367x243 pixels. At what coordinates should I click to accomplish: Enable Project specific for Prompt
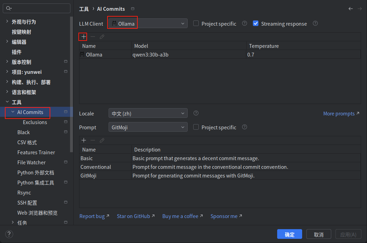(x=196, y=127)
